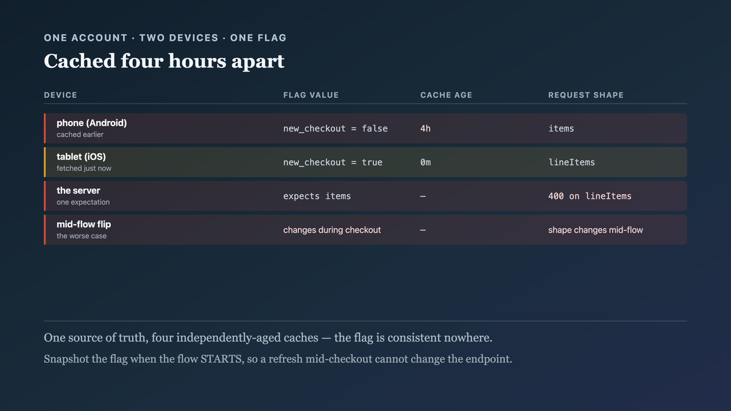
Task: Select the 'ONE ACCOUNT · TWO DEVICES · ONE FLAG' subtitle
Action: point(165,38)
